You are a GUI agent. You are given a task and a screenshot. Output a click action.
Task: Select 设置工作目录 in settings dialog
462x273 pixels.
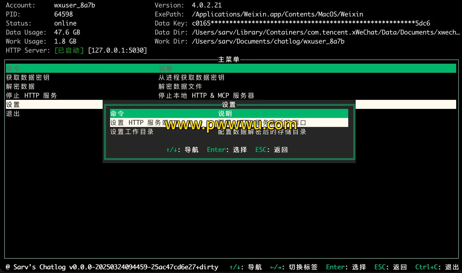click(132, 132)
